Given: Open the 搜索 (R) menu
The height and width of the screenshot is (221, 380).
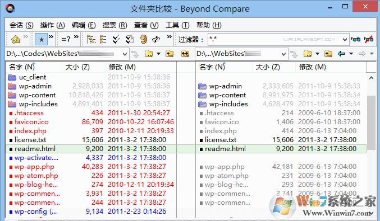Looking at the screenshot, I should tap(115, 25).
